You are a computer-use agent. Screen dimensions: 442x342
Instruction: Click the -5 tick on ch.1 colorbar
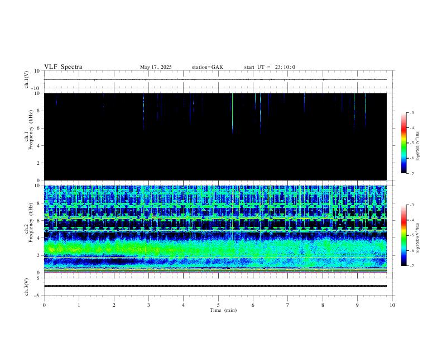[x=411, y=143]
